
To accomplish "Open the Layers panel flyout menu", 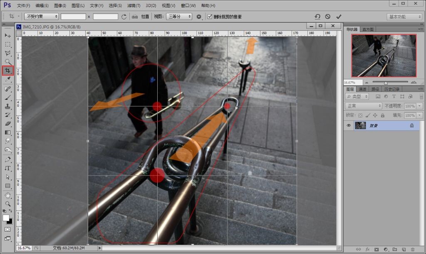I will pos(421,89).
